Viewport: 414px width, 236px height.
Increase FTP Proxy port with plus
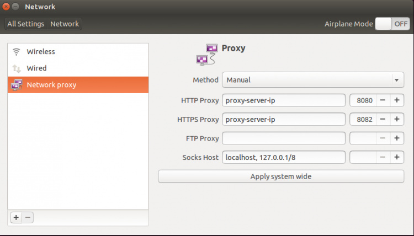[x=396, y=138]
